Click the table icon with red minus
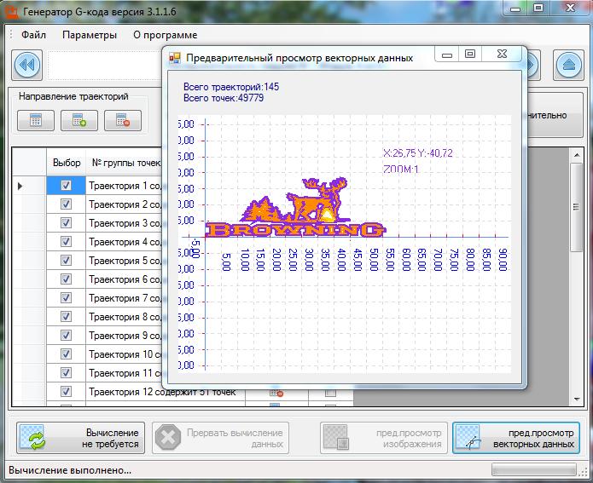 tap(123, 120)
